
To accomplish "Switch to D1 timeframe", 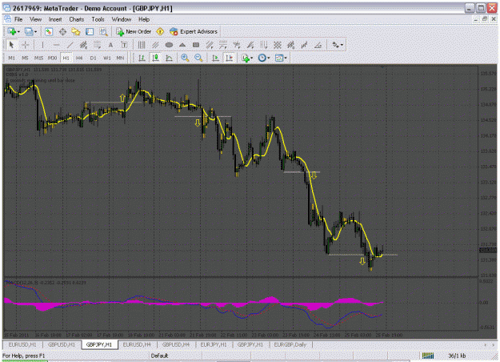I will 93,58.
